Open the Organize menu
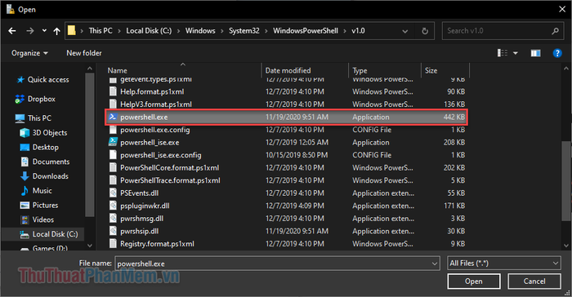Image resolution: width=572 pixels, height=297 pixels. click(29, 53)
